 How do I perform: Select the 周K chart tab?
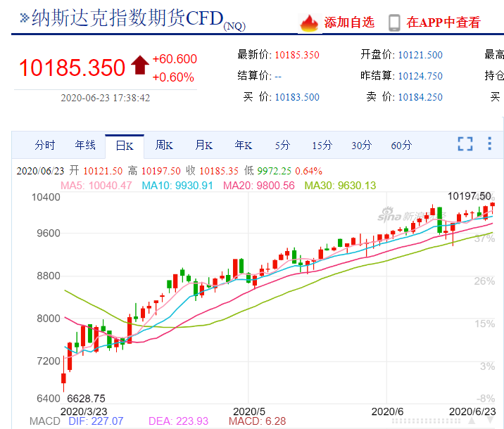pos(164,145)
